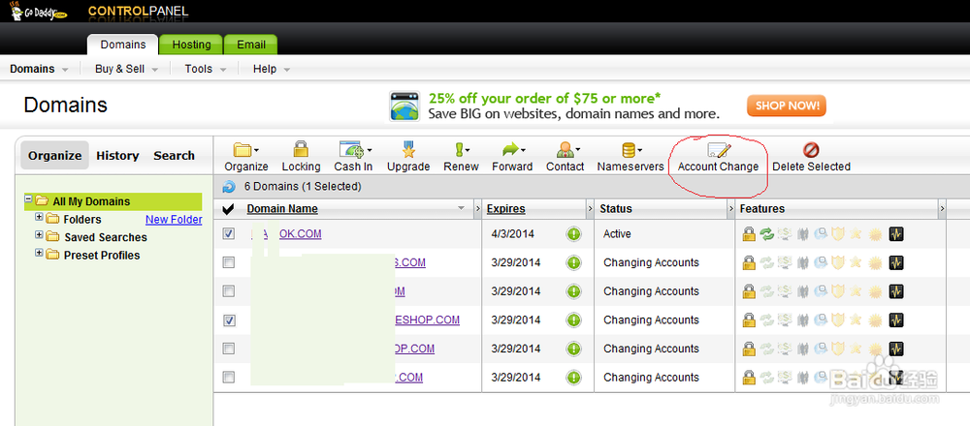
Task: Open the S.COM domain link
Action: 410,262
